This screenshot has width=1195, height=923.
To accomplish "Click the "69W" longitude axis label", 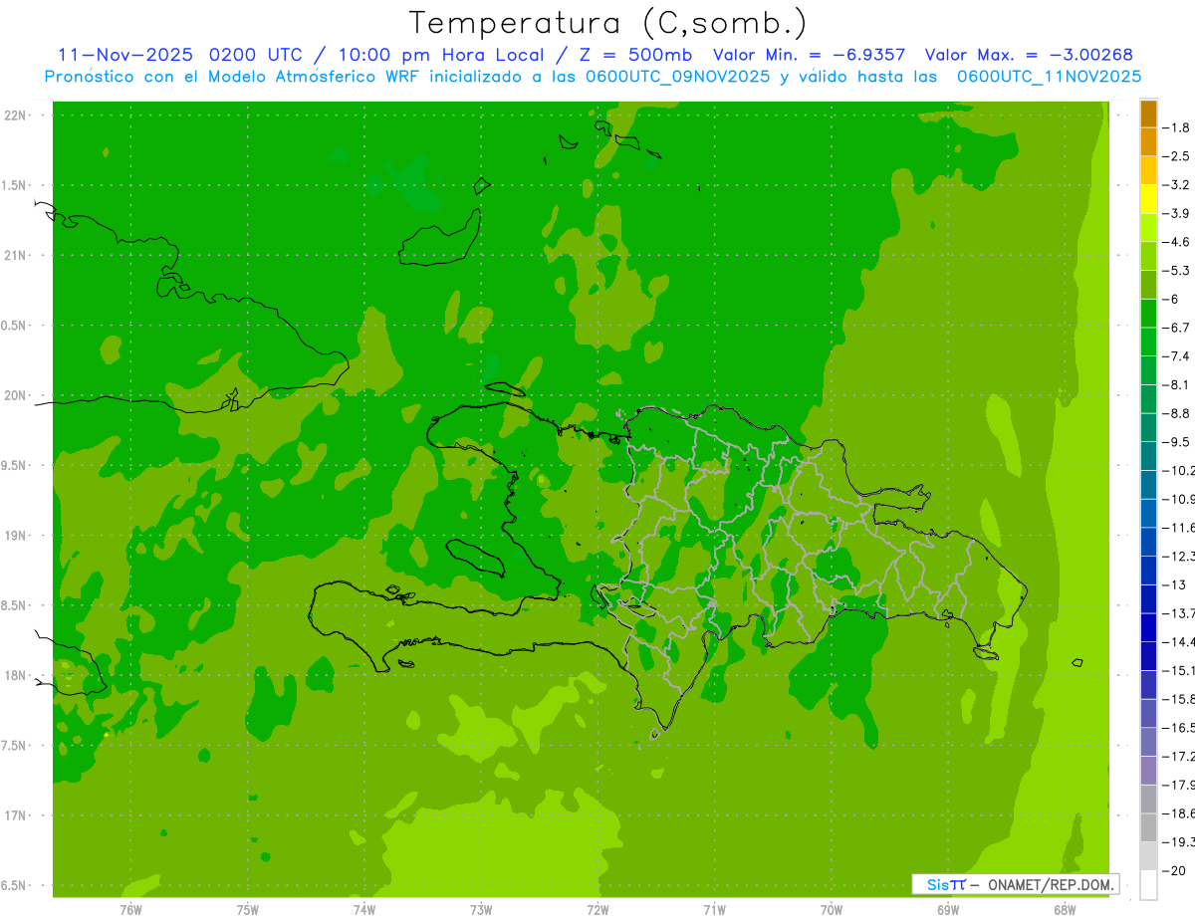I will coord(948,910).
